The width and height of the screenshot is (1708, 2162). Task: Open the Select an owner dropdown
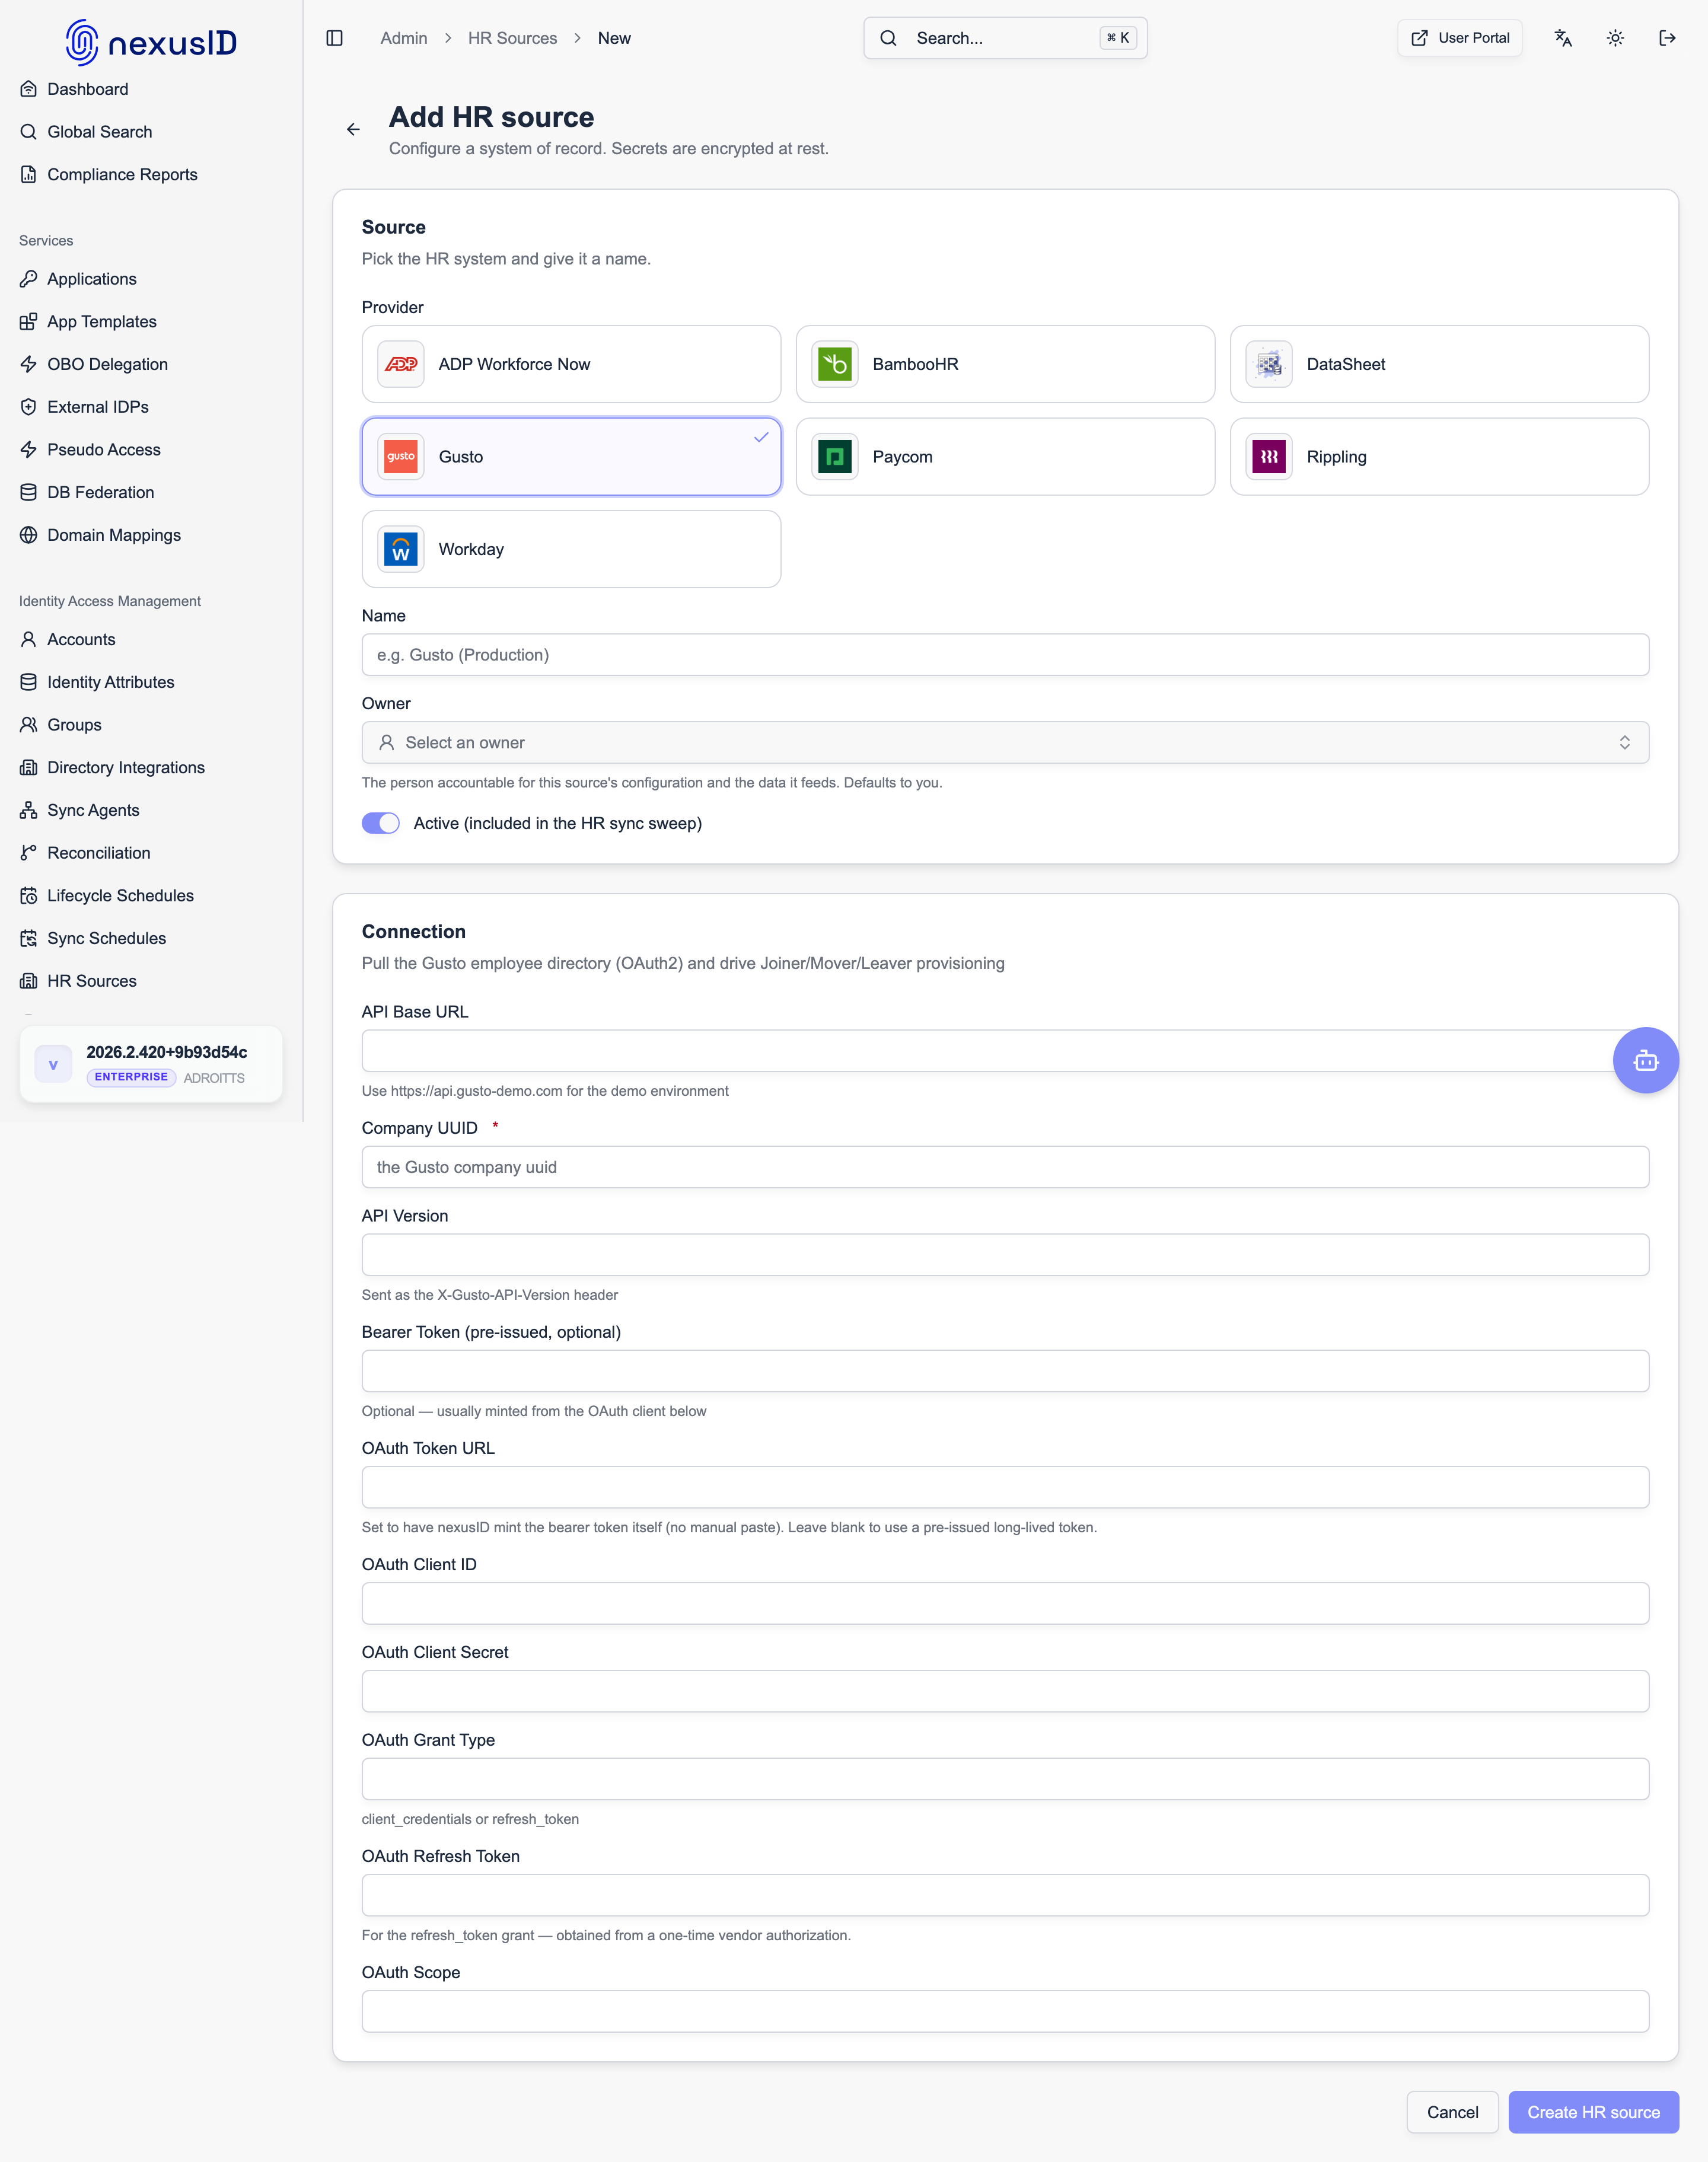click(1005, 743)
